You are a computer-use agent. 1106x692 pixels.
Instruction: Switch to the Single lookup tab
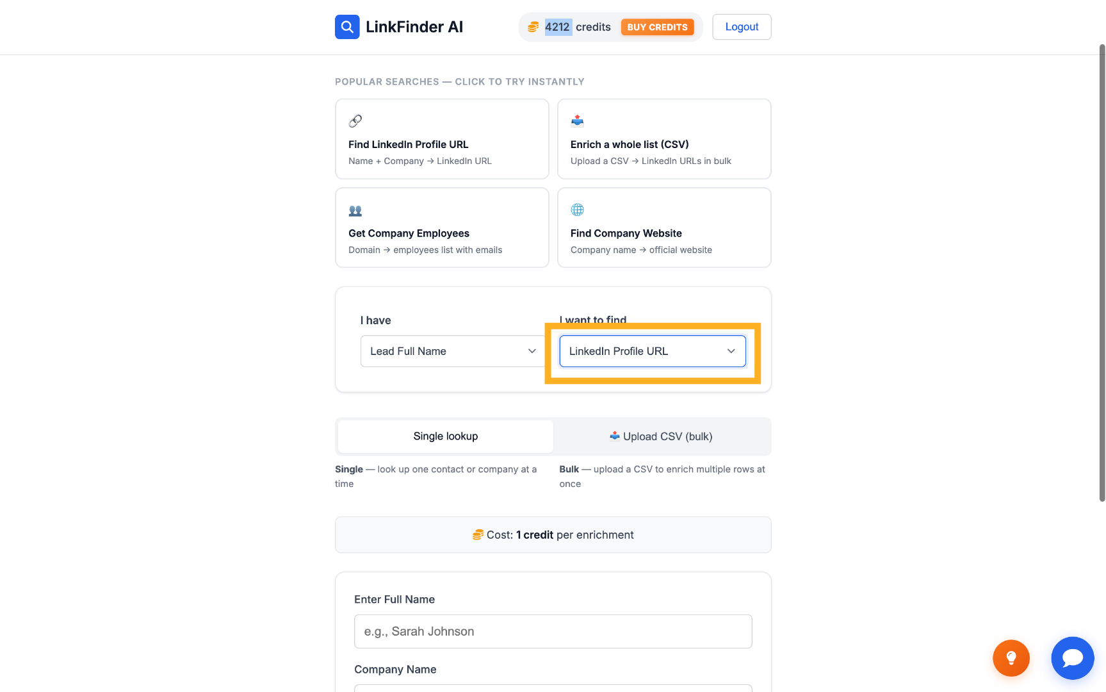446,436
